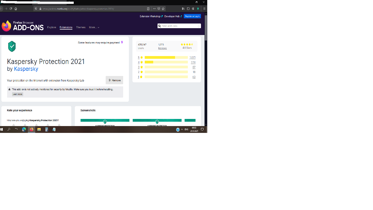
Task: Click the 3-star rating bar
Action: tap(166, 67)
